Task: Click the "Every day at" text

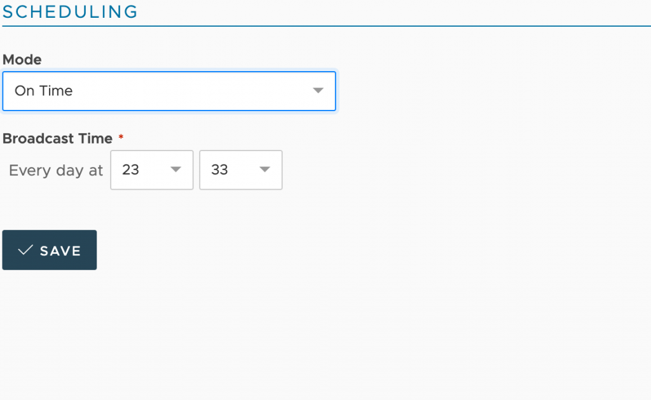Action: pyautogui.click(x=56, y=170)
